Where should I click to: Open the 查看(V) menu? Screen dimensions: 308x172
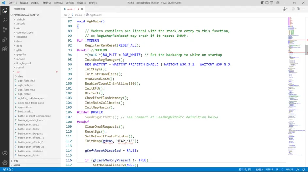pos(47,3)
